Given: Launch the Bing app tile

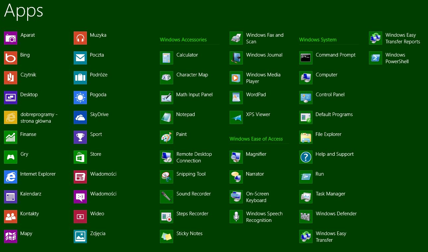Looking at the screenshot, I should 11,58.
